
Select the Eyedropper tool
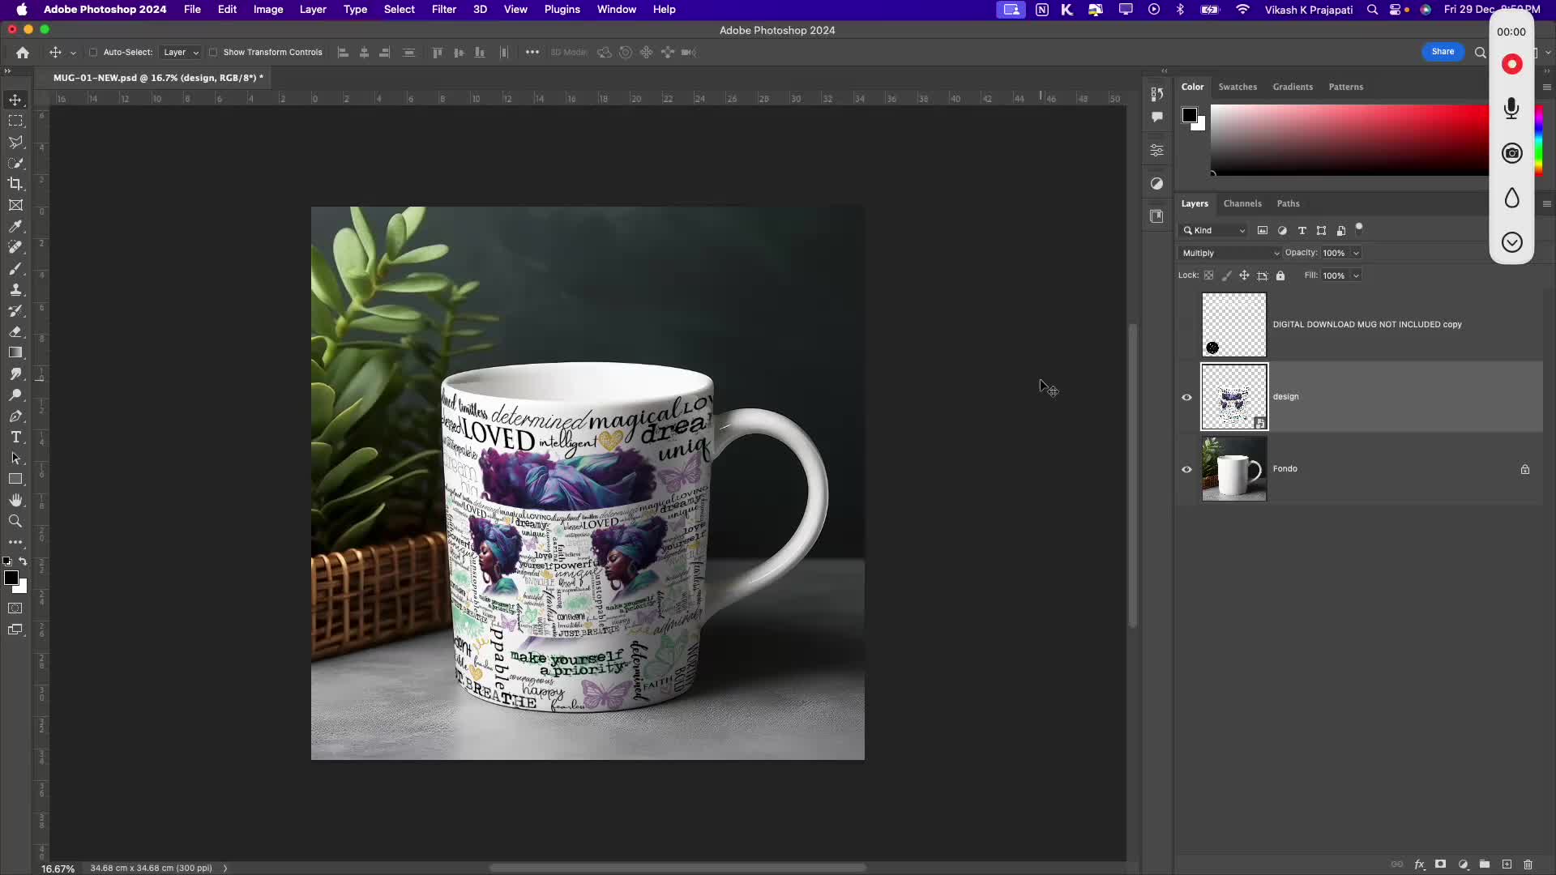[x=15, y=227]
